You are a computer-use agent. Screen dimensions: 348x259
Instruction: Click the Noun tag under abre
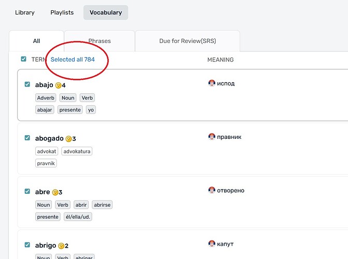coord(44,205)
